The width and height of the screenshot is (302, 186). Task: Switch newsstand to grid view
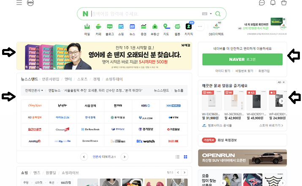(x=185, y=157)
